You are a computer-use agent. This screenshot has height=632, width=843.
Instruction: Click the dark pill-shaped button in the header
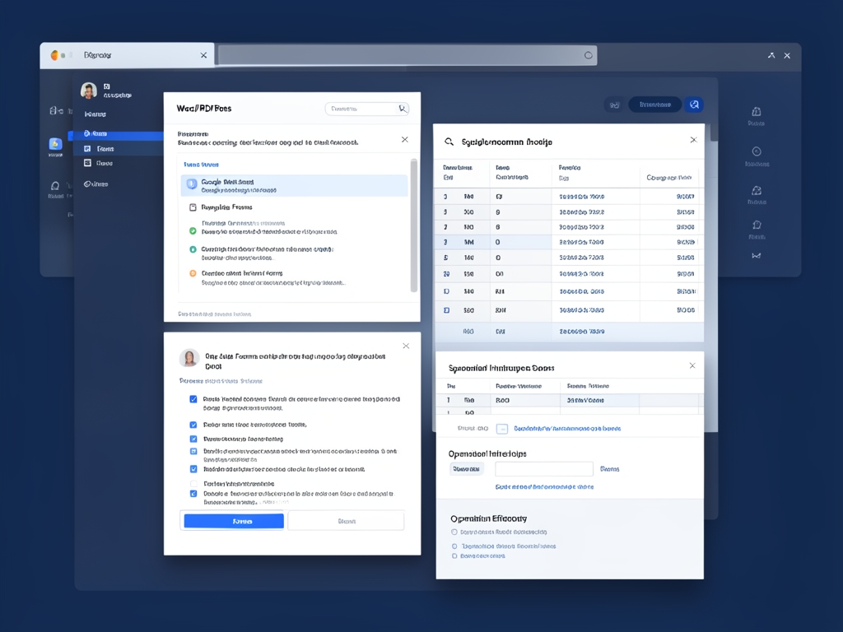(654, 105)
